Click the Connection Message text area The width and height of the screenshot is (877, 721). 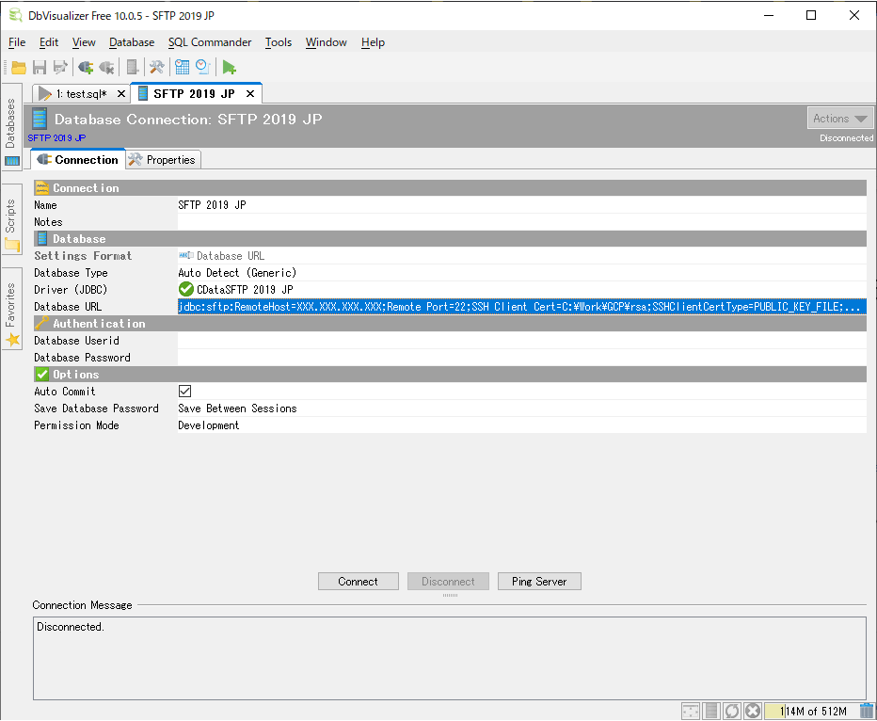(450, 658)
